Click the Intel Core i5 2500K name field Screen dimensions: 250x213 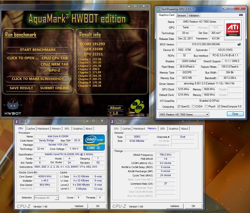tap(58, 136)
